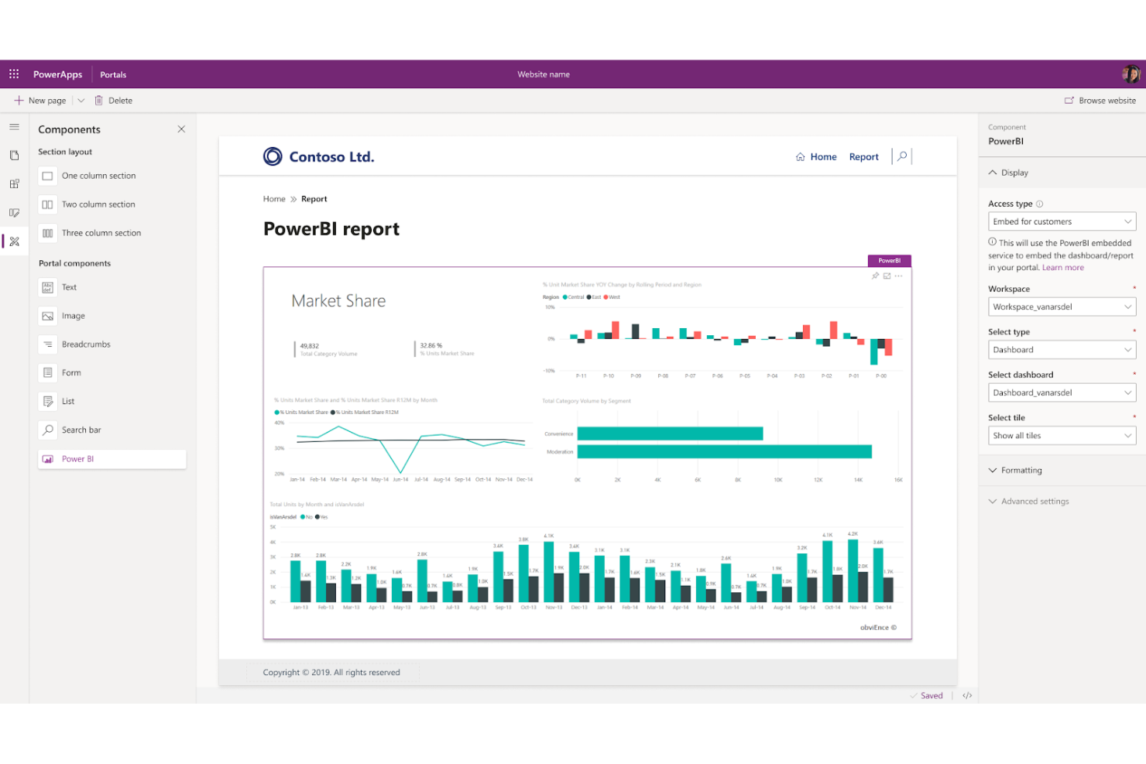Screen dimensions: 1146x764
Task: Expand Advanced settings
Action: coord(1034,501)
